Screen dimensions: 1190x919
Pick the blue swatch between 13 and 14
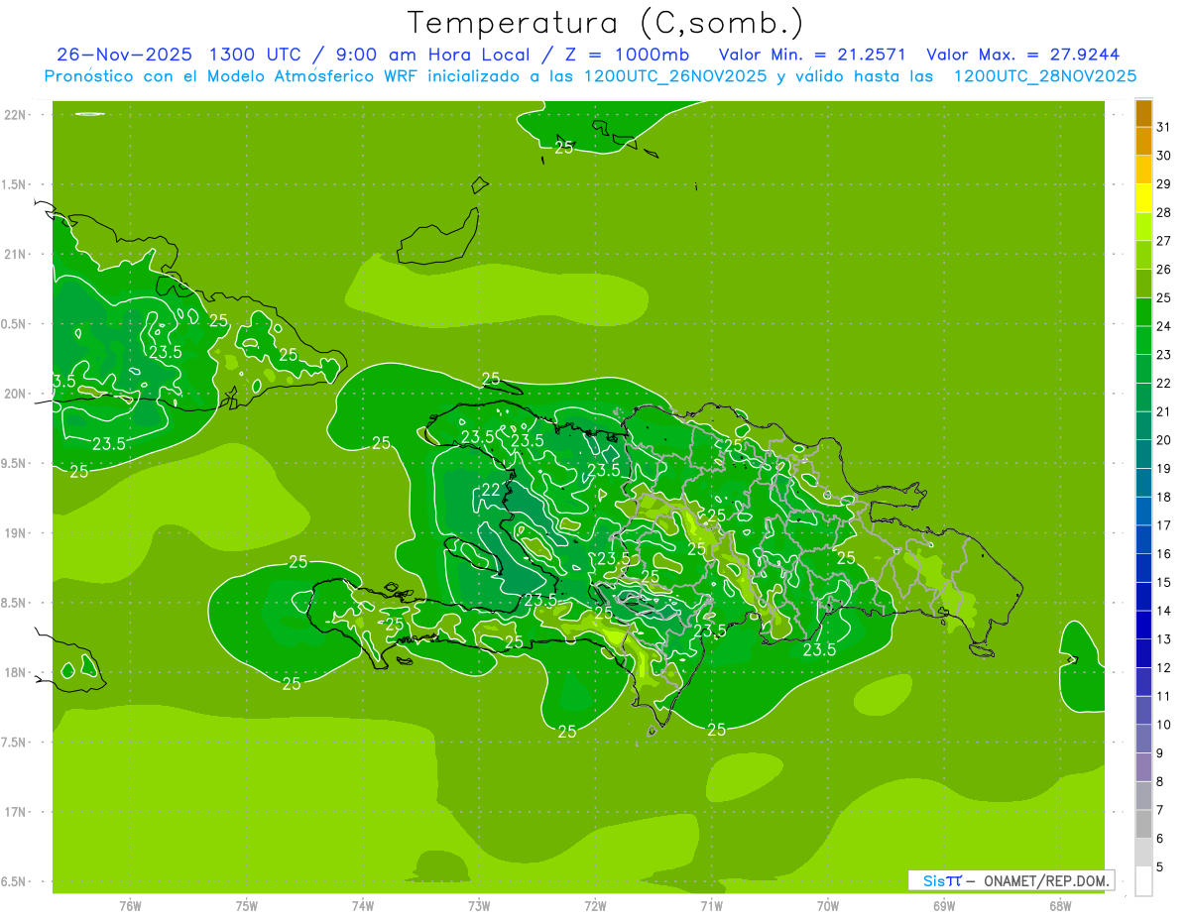tap(1143, 625)
